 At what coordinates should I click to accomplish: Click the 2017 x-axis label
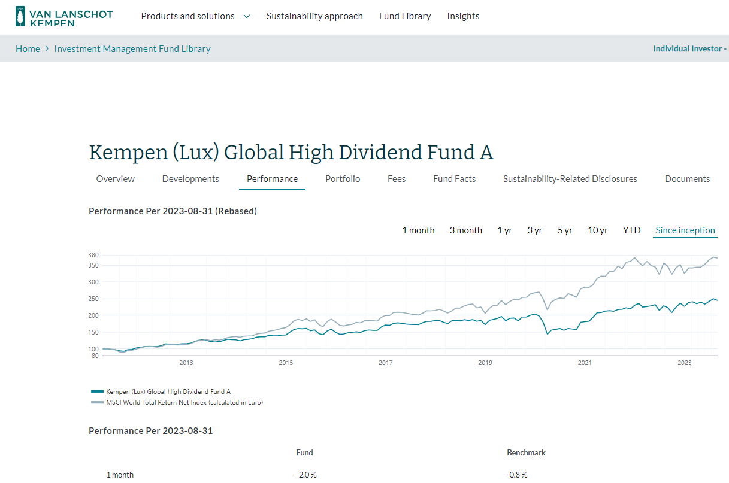385,363
